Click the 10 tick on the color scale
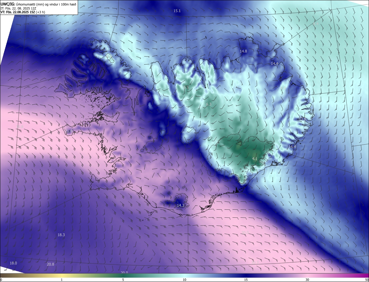Viewport: 369px width, 282px height. coord(184,280)
